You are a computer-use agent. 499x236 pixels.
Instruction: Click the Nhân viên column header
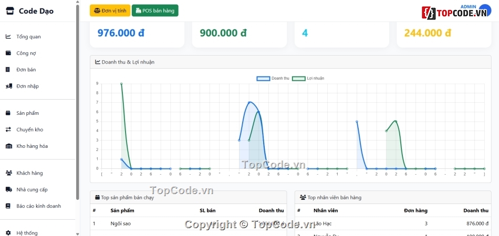click(326, 211)
